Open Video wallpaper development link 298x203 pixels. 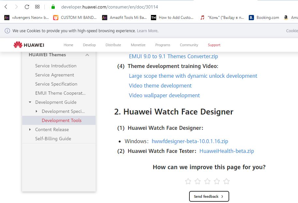click(x=164, y=95)
